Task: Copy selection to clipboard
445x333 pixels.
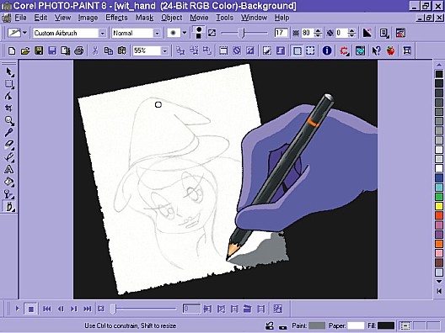Action: click(109, 51)
